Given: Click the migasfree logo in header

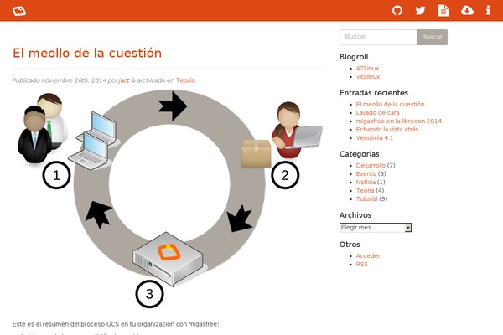Looking at the screenshot, I should click(19, 11).
